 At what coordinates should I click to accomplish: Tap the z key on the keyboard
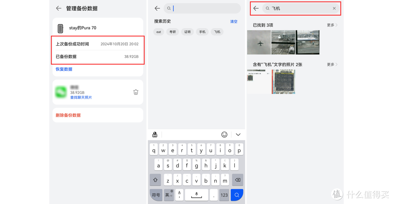(x=168, y=180)
